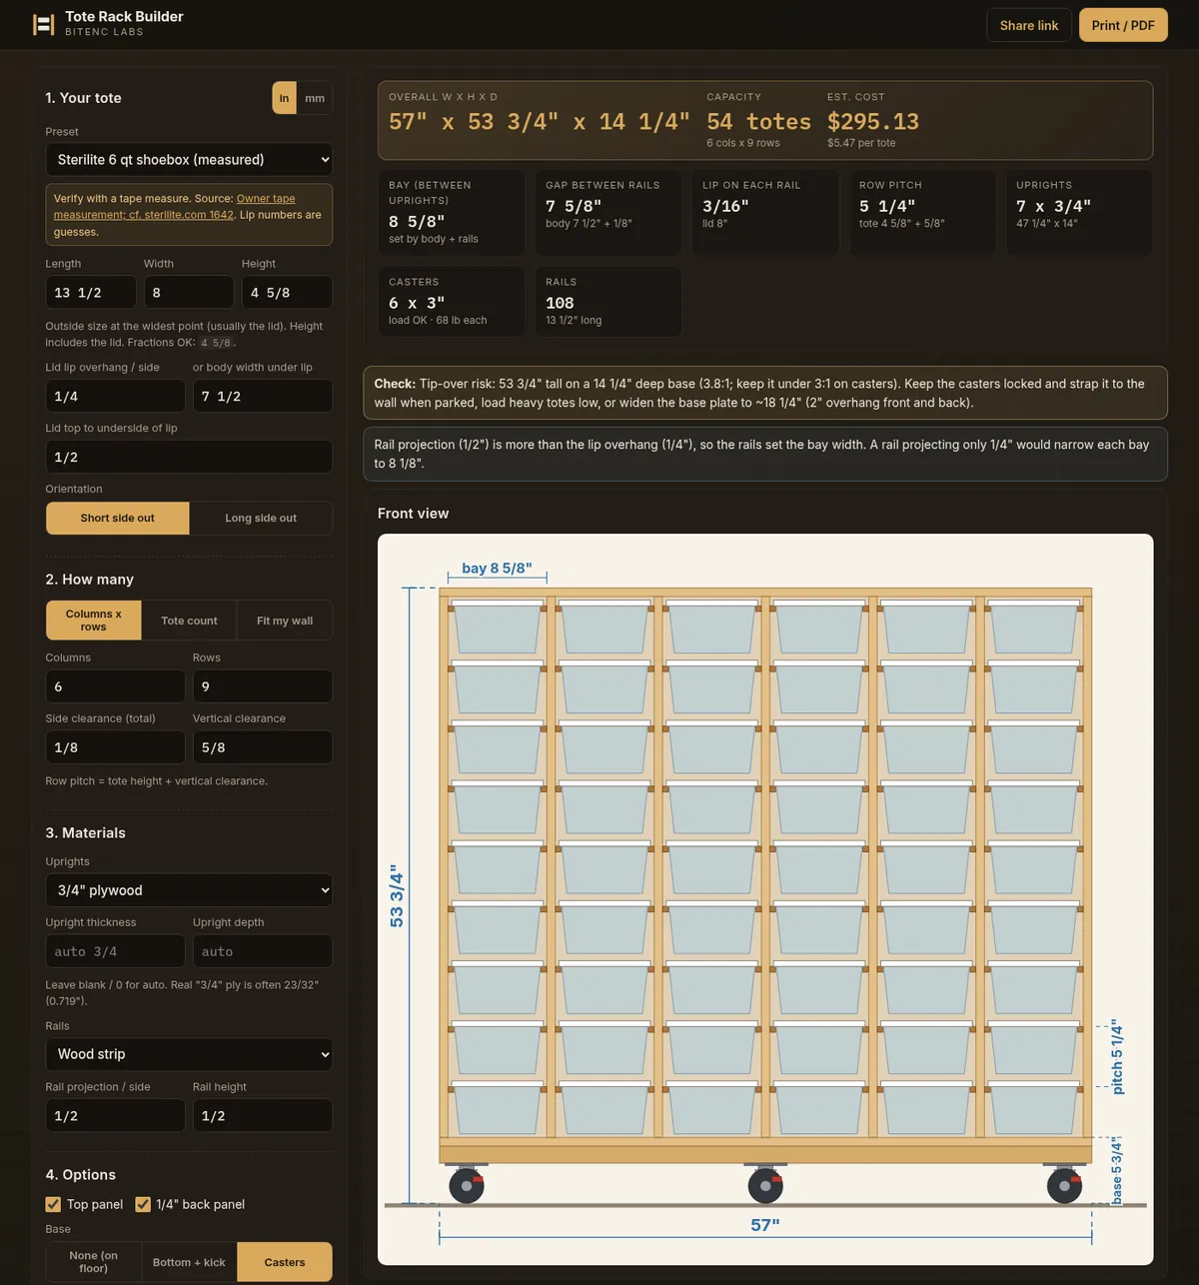The image size is (1199, 1285).
Task: Click the row pitch value 5 1/4"
Action: pyautogui.click(x=887, y=206)
